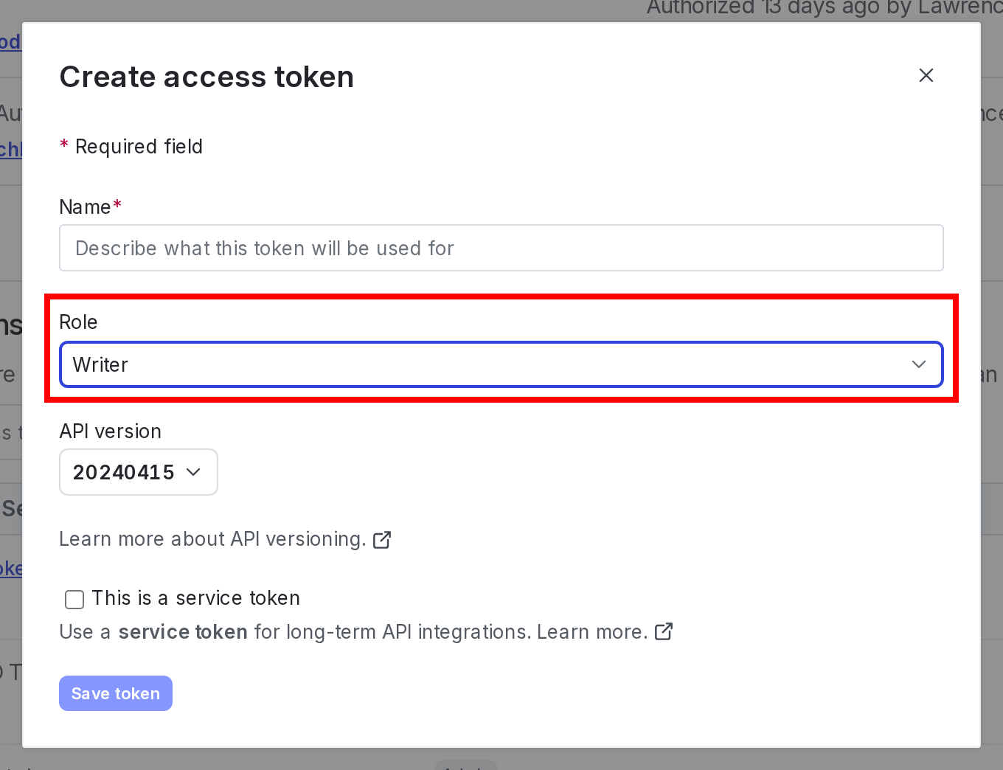Open the 'Learn more about API versioning' link
Screen dimensions: 1003x770
(x=212, y=539)
